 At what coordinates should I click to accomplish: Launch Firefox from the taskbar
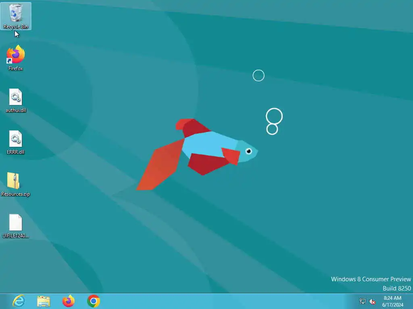pos(69,301)
